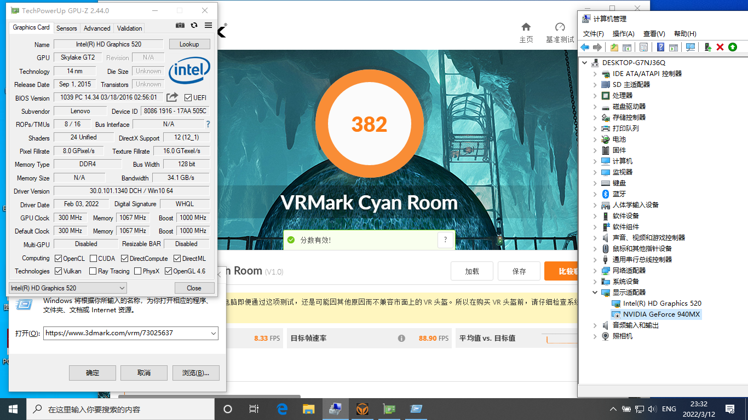Toggle the UEFI checkbox

[x=188, y=98]
